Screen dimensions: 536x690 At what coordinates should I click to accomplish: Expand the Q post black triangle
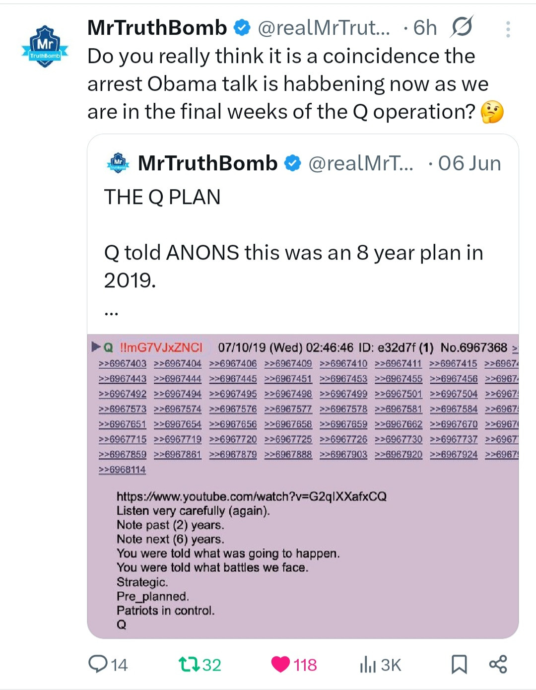(96, 346)
